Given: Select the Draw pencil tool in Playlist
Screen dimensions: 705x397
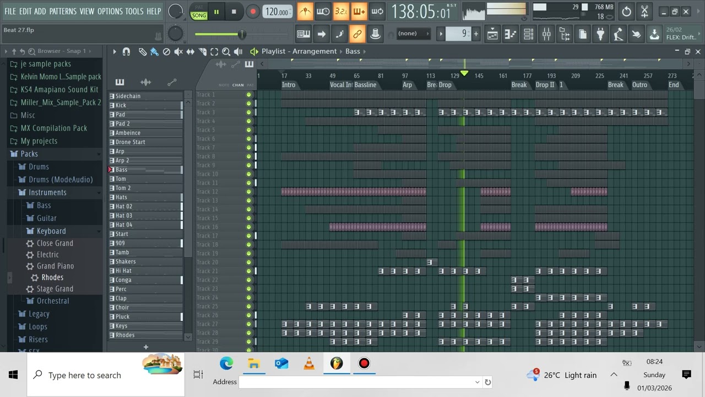Looking at the screenshot, I should pos(142,51).
